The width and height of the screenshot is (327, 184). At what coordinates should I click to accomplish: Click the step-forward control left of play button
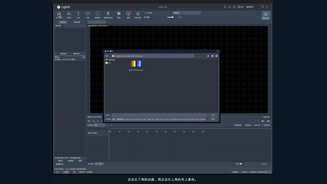(94, 121)
